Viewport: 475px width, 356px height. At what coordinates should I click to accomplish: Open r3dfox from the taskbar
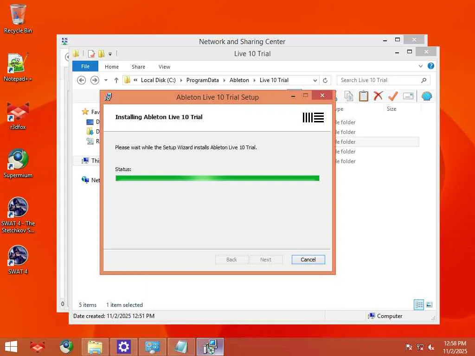point(37,347)
